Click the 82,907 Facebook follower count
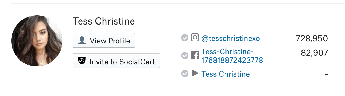This screenshot has width=345, height=96. [x=315, y=53]
